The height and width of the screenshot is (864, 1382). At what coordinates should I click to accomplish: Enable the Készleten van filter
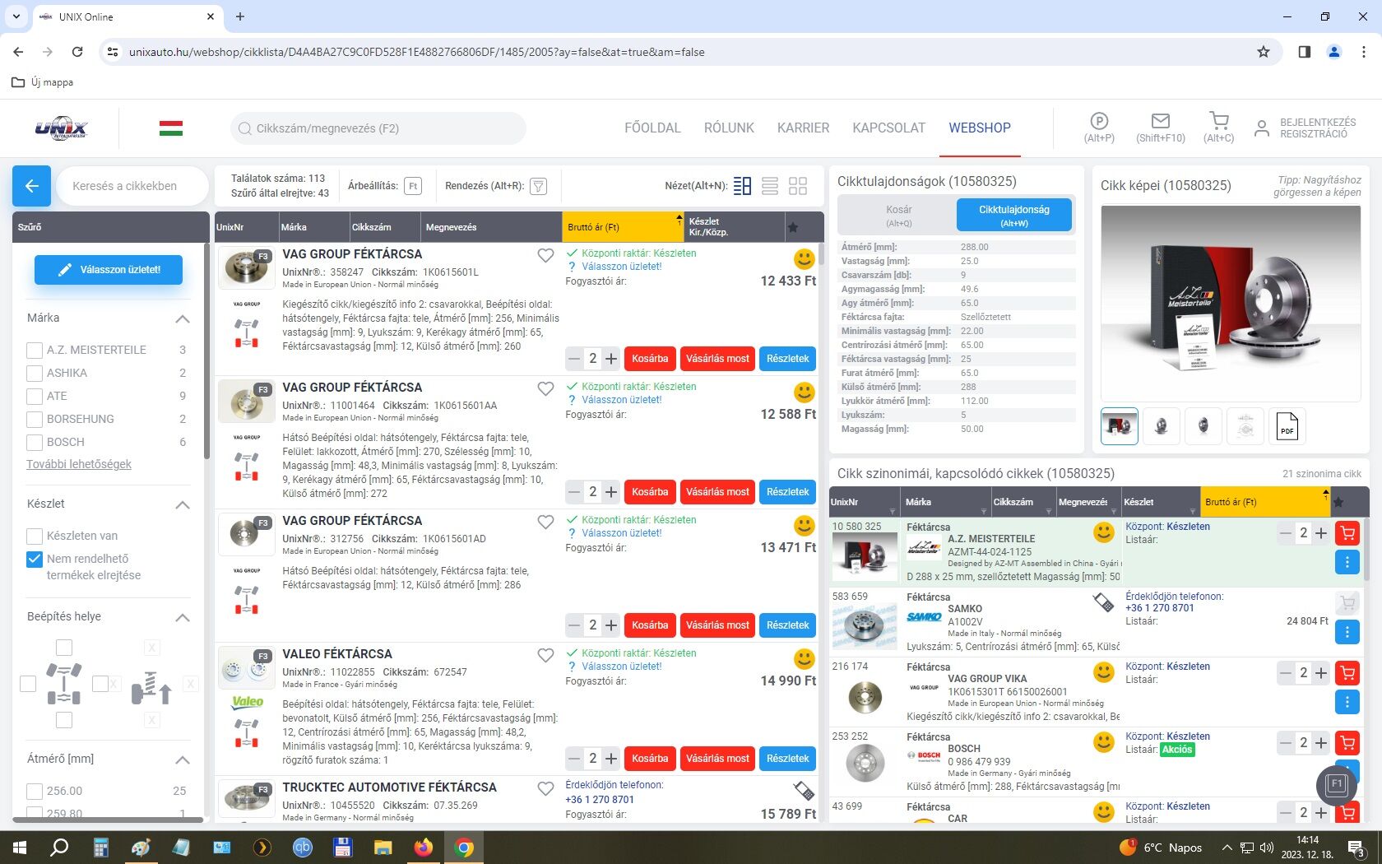click(x=35, y=536)
